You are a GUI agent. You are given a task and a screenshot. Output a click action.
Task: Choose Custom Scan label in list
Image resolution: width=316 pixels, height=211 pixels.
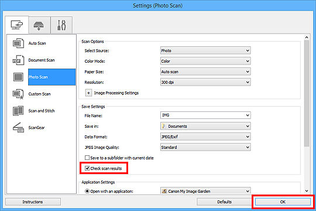tap(40, 94)
